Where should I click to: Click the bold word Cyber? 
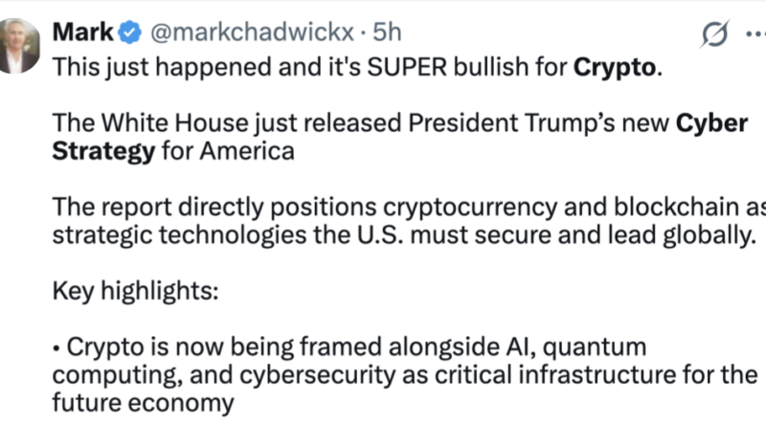pos(710,123)
